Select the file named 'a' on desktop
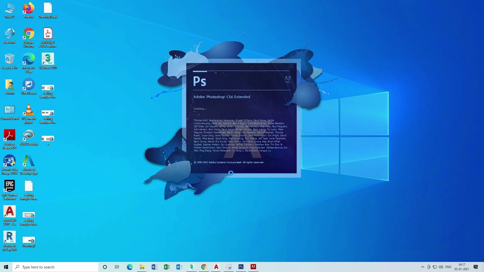Viewport: 484px width, 272px height. 48,140
